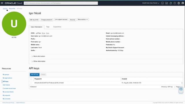Click the Fri, Aug 26, 2022 created date
Viewport: 185px width, 104px height.
click(x=132, y=83)
